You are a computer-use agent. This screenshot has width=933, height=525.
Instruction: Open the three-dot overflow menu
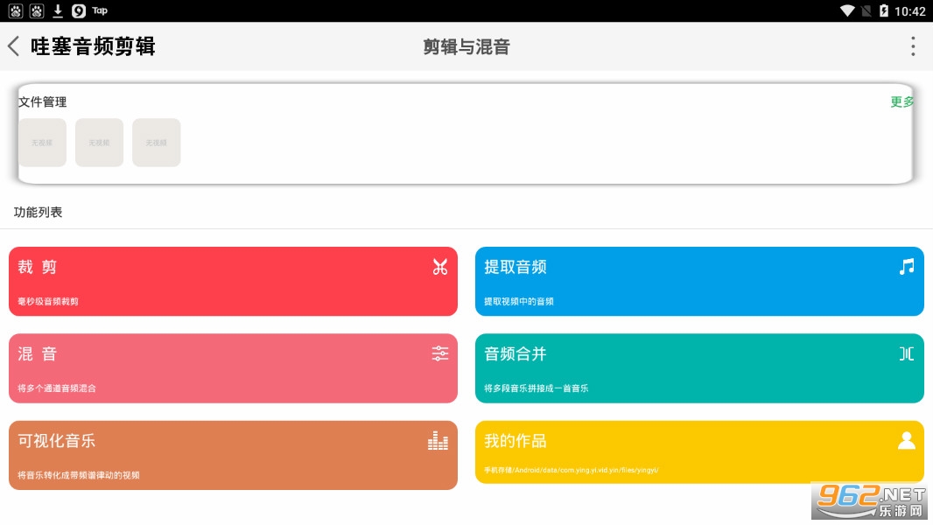point(913,46)
